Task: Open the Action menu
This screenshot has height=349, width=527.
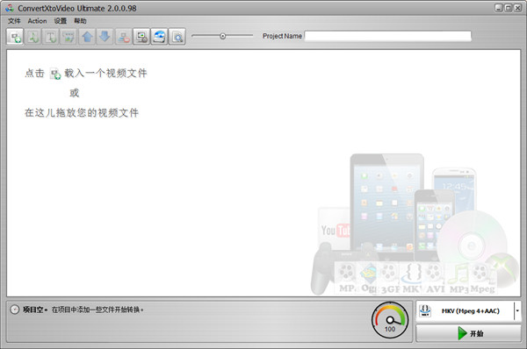Action: coord(37,21)
